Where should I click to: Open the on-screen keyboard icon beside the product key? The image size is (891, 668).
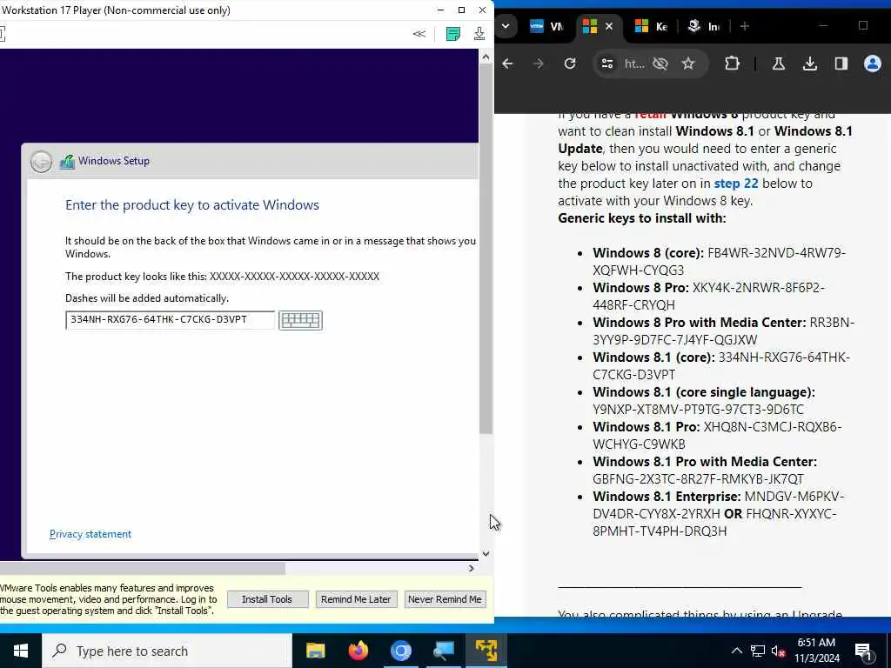click(300, 320)
